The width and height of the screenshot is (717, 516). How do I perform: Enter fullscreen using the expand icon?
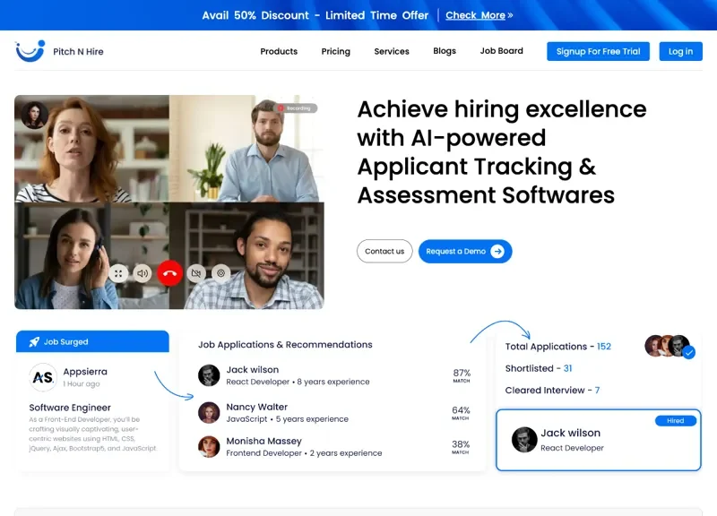[x=118, y=272]
